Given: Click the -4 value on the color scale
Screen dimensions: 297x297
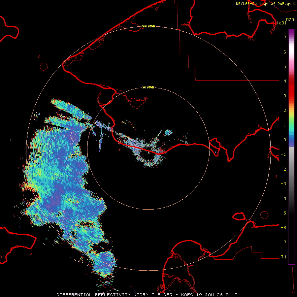Looking at the screenshot, I should 283,198.
